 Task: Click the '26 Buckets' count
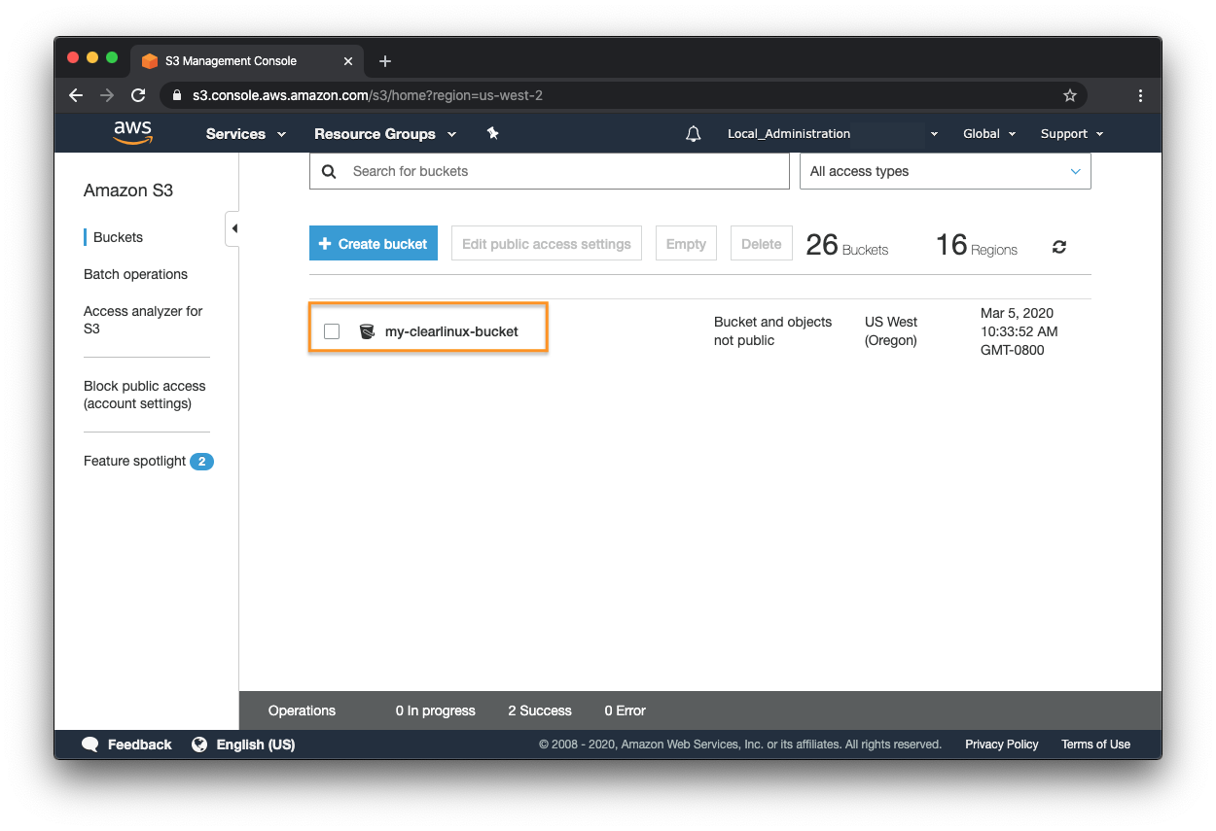click(x=846, y=245)
